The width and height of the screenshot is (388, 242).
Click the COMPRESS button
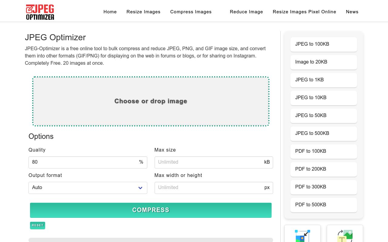click(151, 210)
